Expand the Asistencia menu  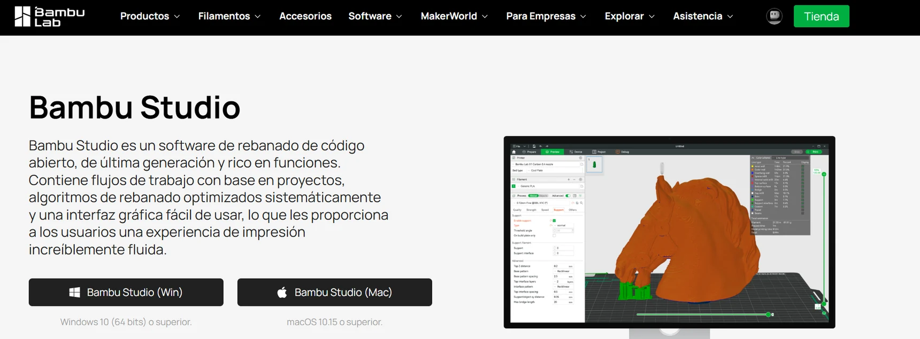tap(703, 16)
